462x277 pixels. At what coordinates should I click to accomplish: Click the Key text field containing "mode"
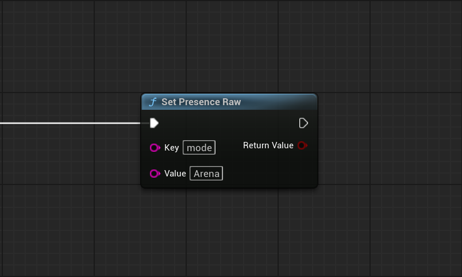199,148
